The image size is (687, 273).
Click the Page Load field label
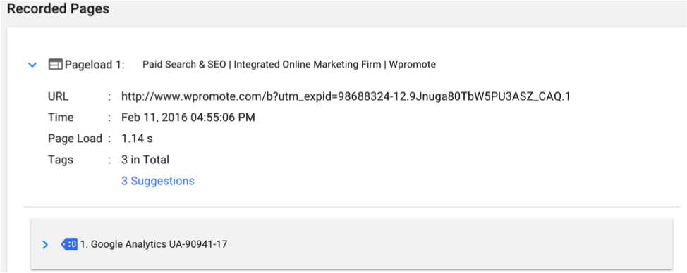[x=75, y=139]
